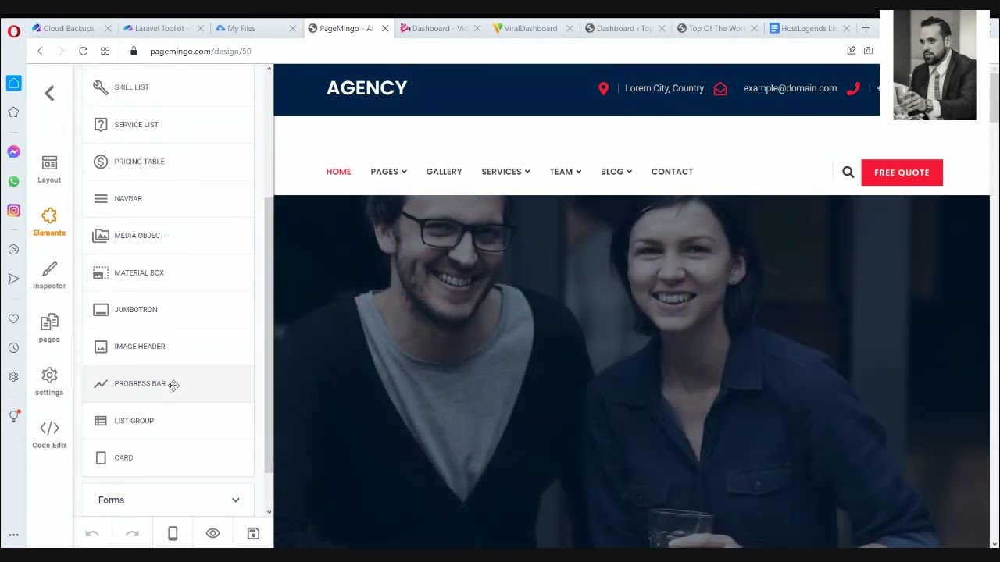Save the design with floppy icon

253,533
